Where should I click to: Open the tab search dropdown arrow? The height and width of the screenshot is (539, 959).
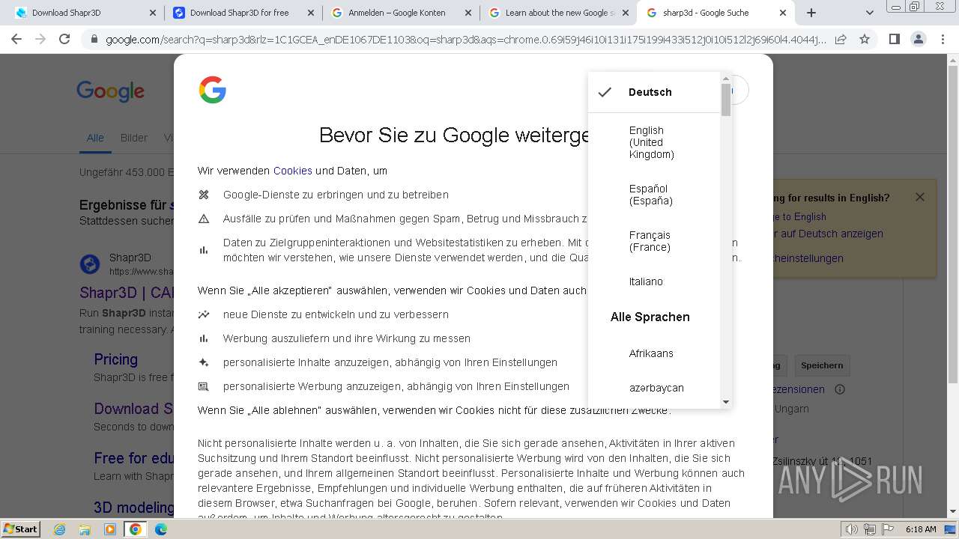pyautogui.click(x=869, y=13)
